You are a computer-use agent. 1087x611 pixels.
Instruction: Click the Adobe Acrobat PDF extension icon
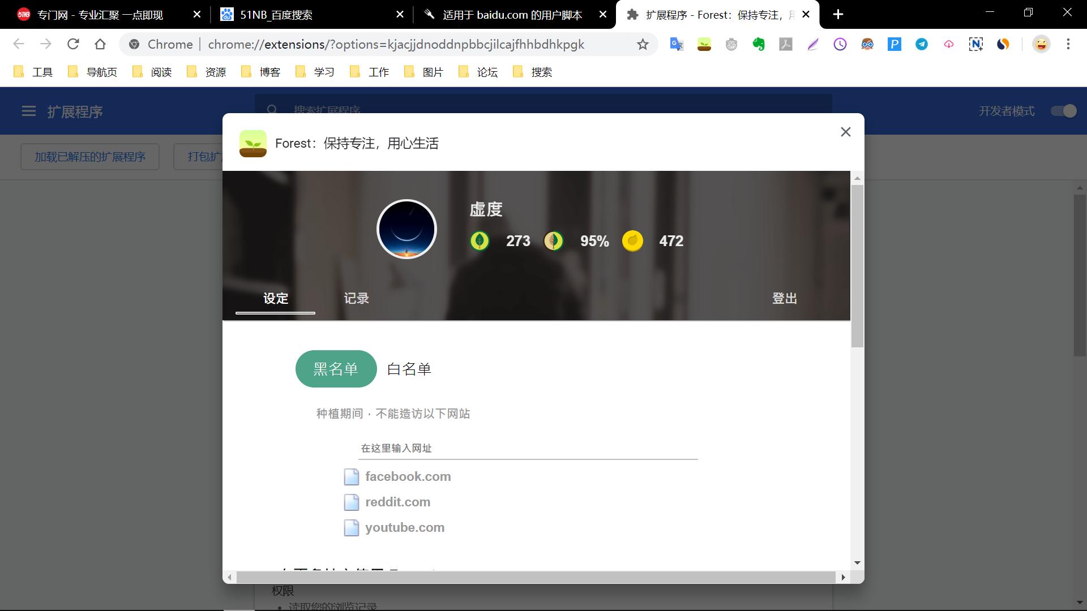786,44
